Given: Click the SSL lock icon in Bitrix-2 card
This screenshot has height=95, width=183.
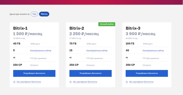Looking at the screenshot, I should pos(70,82).
